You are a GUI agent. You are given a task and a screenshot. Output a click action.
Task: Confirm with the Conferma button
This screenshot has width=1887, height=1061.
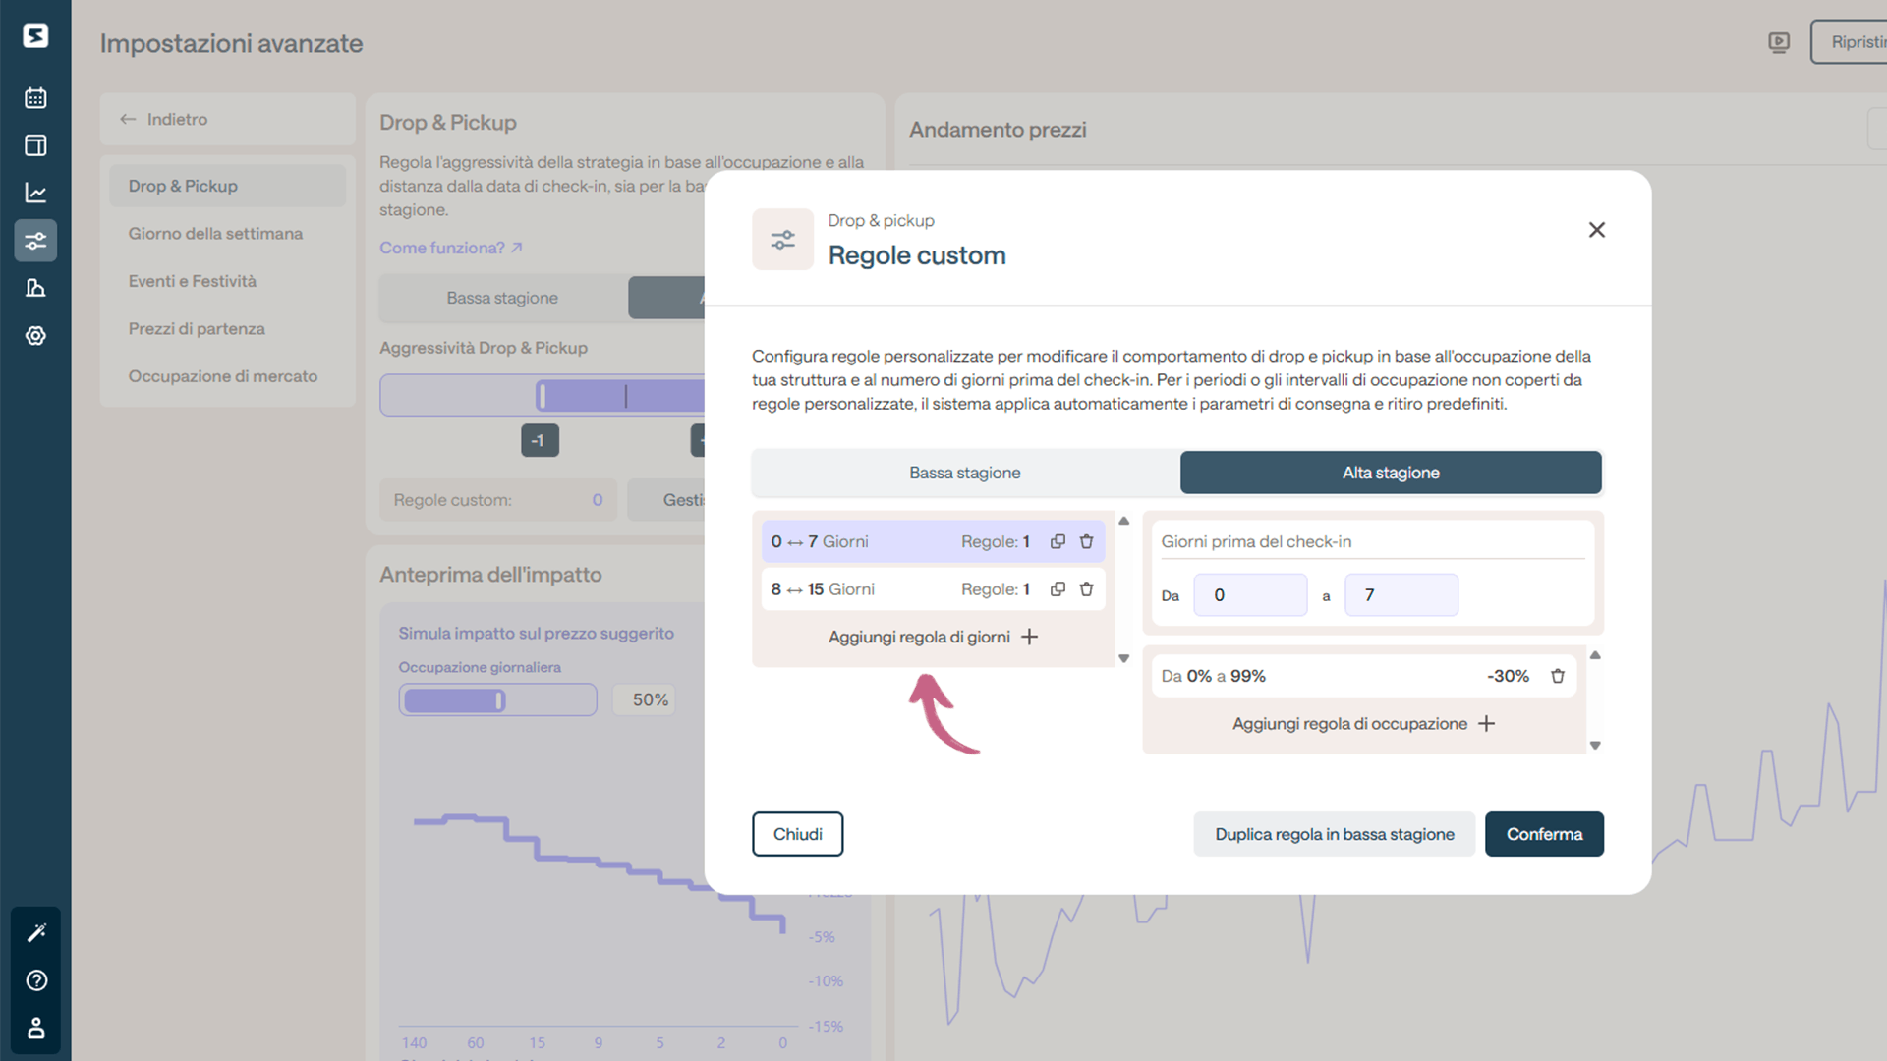point(1544,834)
